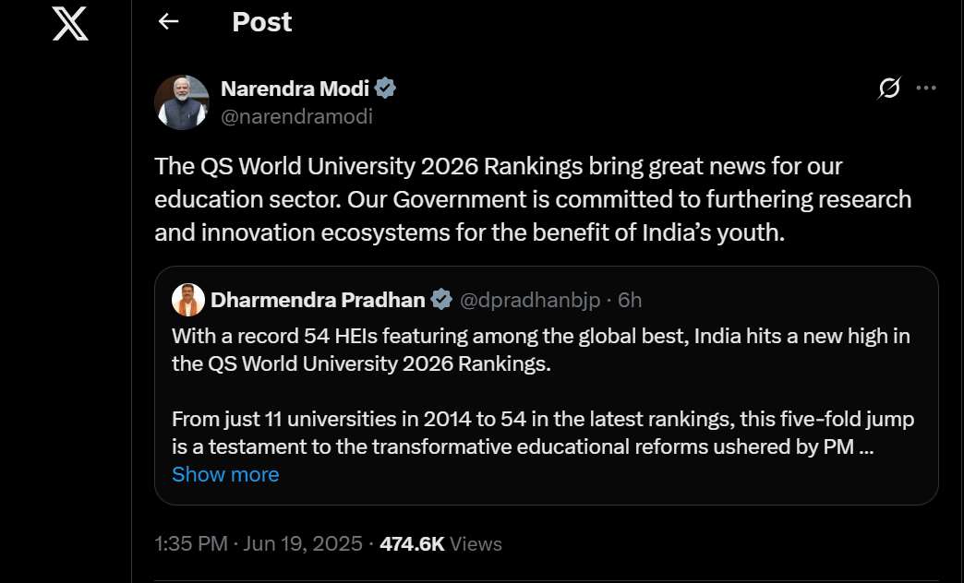Click the X logo icon

[69, 25]
